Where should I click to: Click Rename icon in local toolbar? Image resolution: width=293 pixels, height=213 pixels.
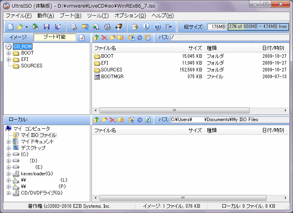pos(120,120)
